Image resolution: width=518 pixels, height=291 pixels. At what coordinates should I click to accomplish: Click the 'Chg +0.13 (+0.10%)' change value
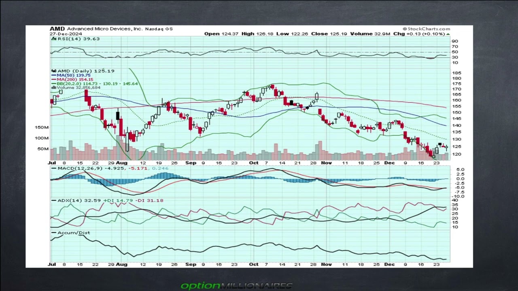click(419, 34)
